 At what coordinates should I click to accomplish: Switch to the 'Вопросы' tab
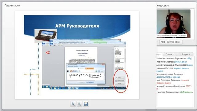(186, 54)
